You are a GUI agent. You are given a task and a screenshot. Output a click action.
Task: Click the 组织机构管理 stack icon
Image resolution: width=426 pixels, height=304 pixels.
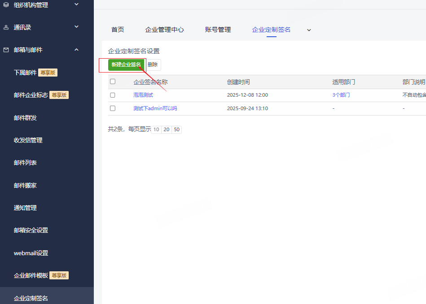tap(6, 4)
